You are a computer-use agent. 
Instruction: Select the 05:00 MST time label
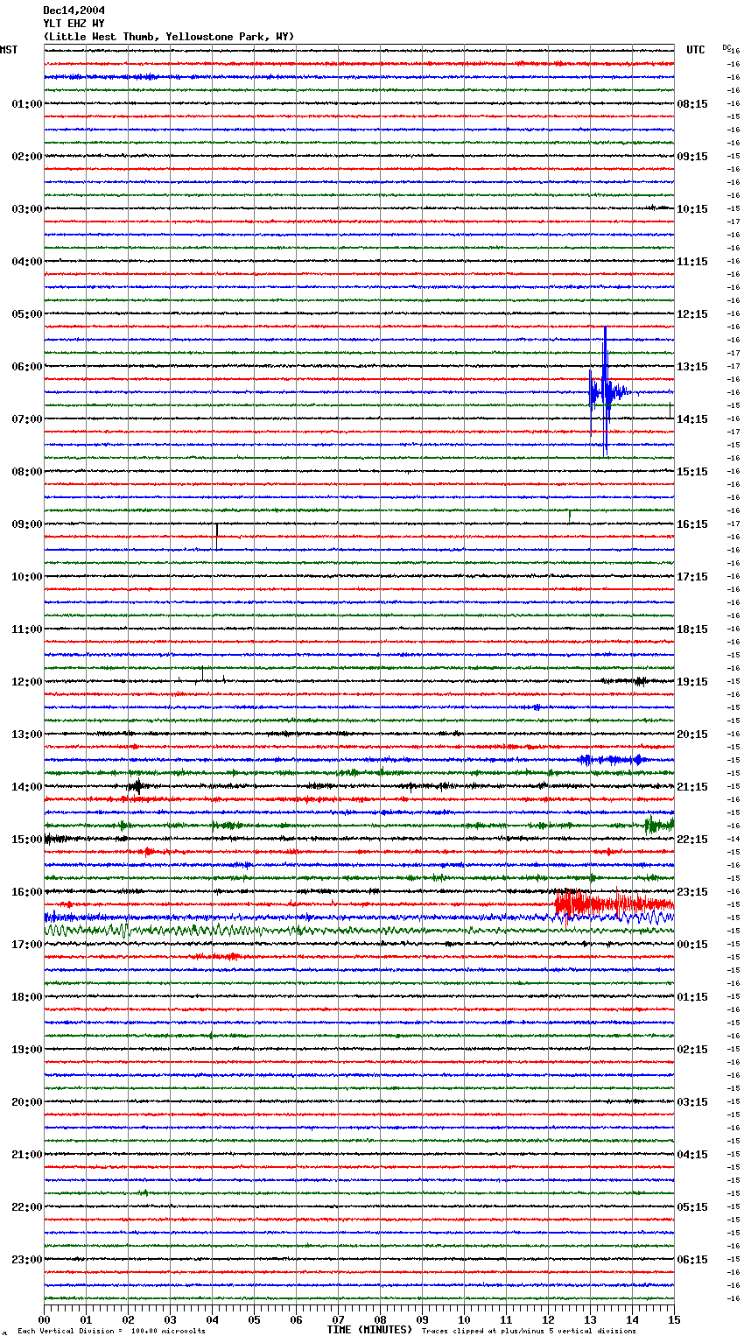click(x=27, y=314)
